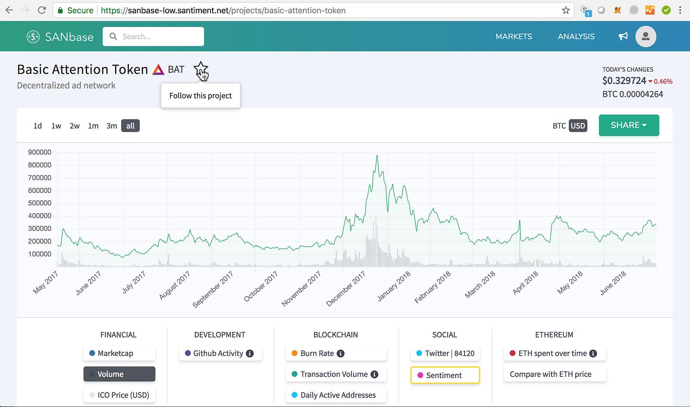Image resolution: width=690 pixels, height=407 pixels.
Task: Enable the Burn Rate metric
Action: coord(336,353)
